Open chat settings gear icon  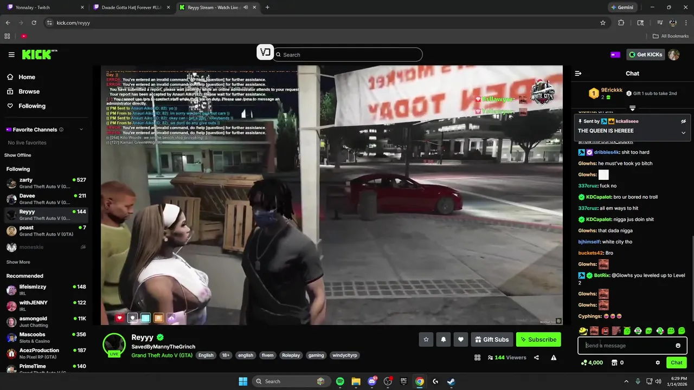coord(658,363)
